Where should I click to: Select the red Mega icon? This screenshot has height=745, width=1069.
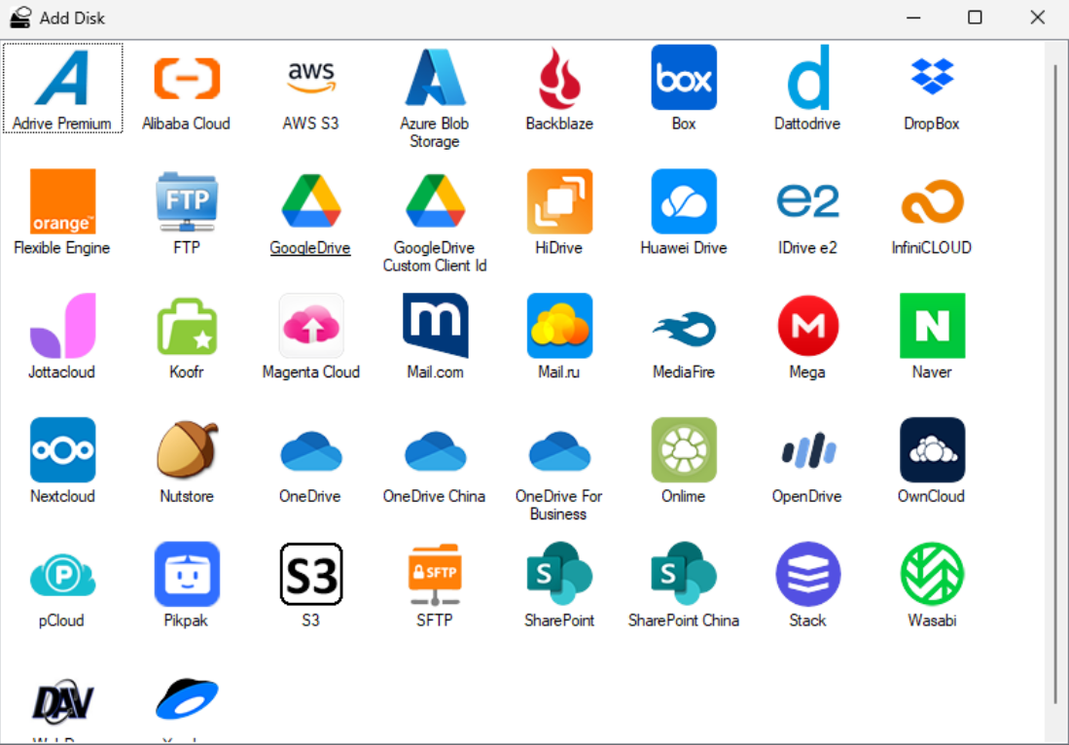(x=808, y=326)
